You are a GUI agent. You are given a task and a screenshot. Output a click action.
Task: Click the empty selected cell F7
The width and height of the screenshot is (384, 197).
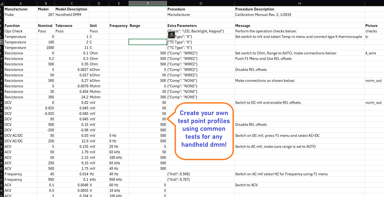point(148,42)
